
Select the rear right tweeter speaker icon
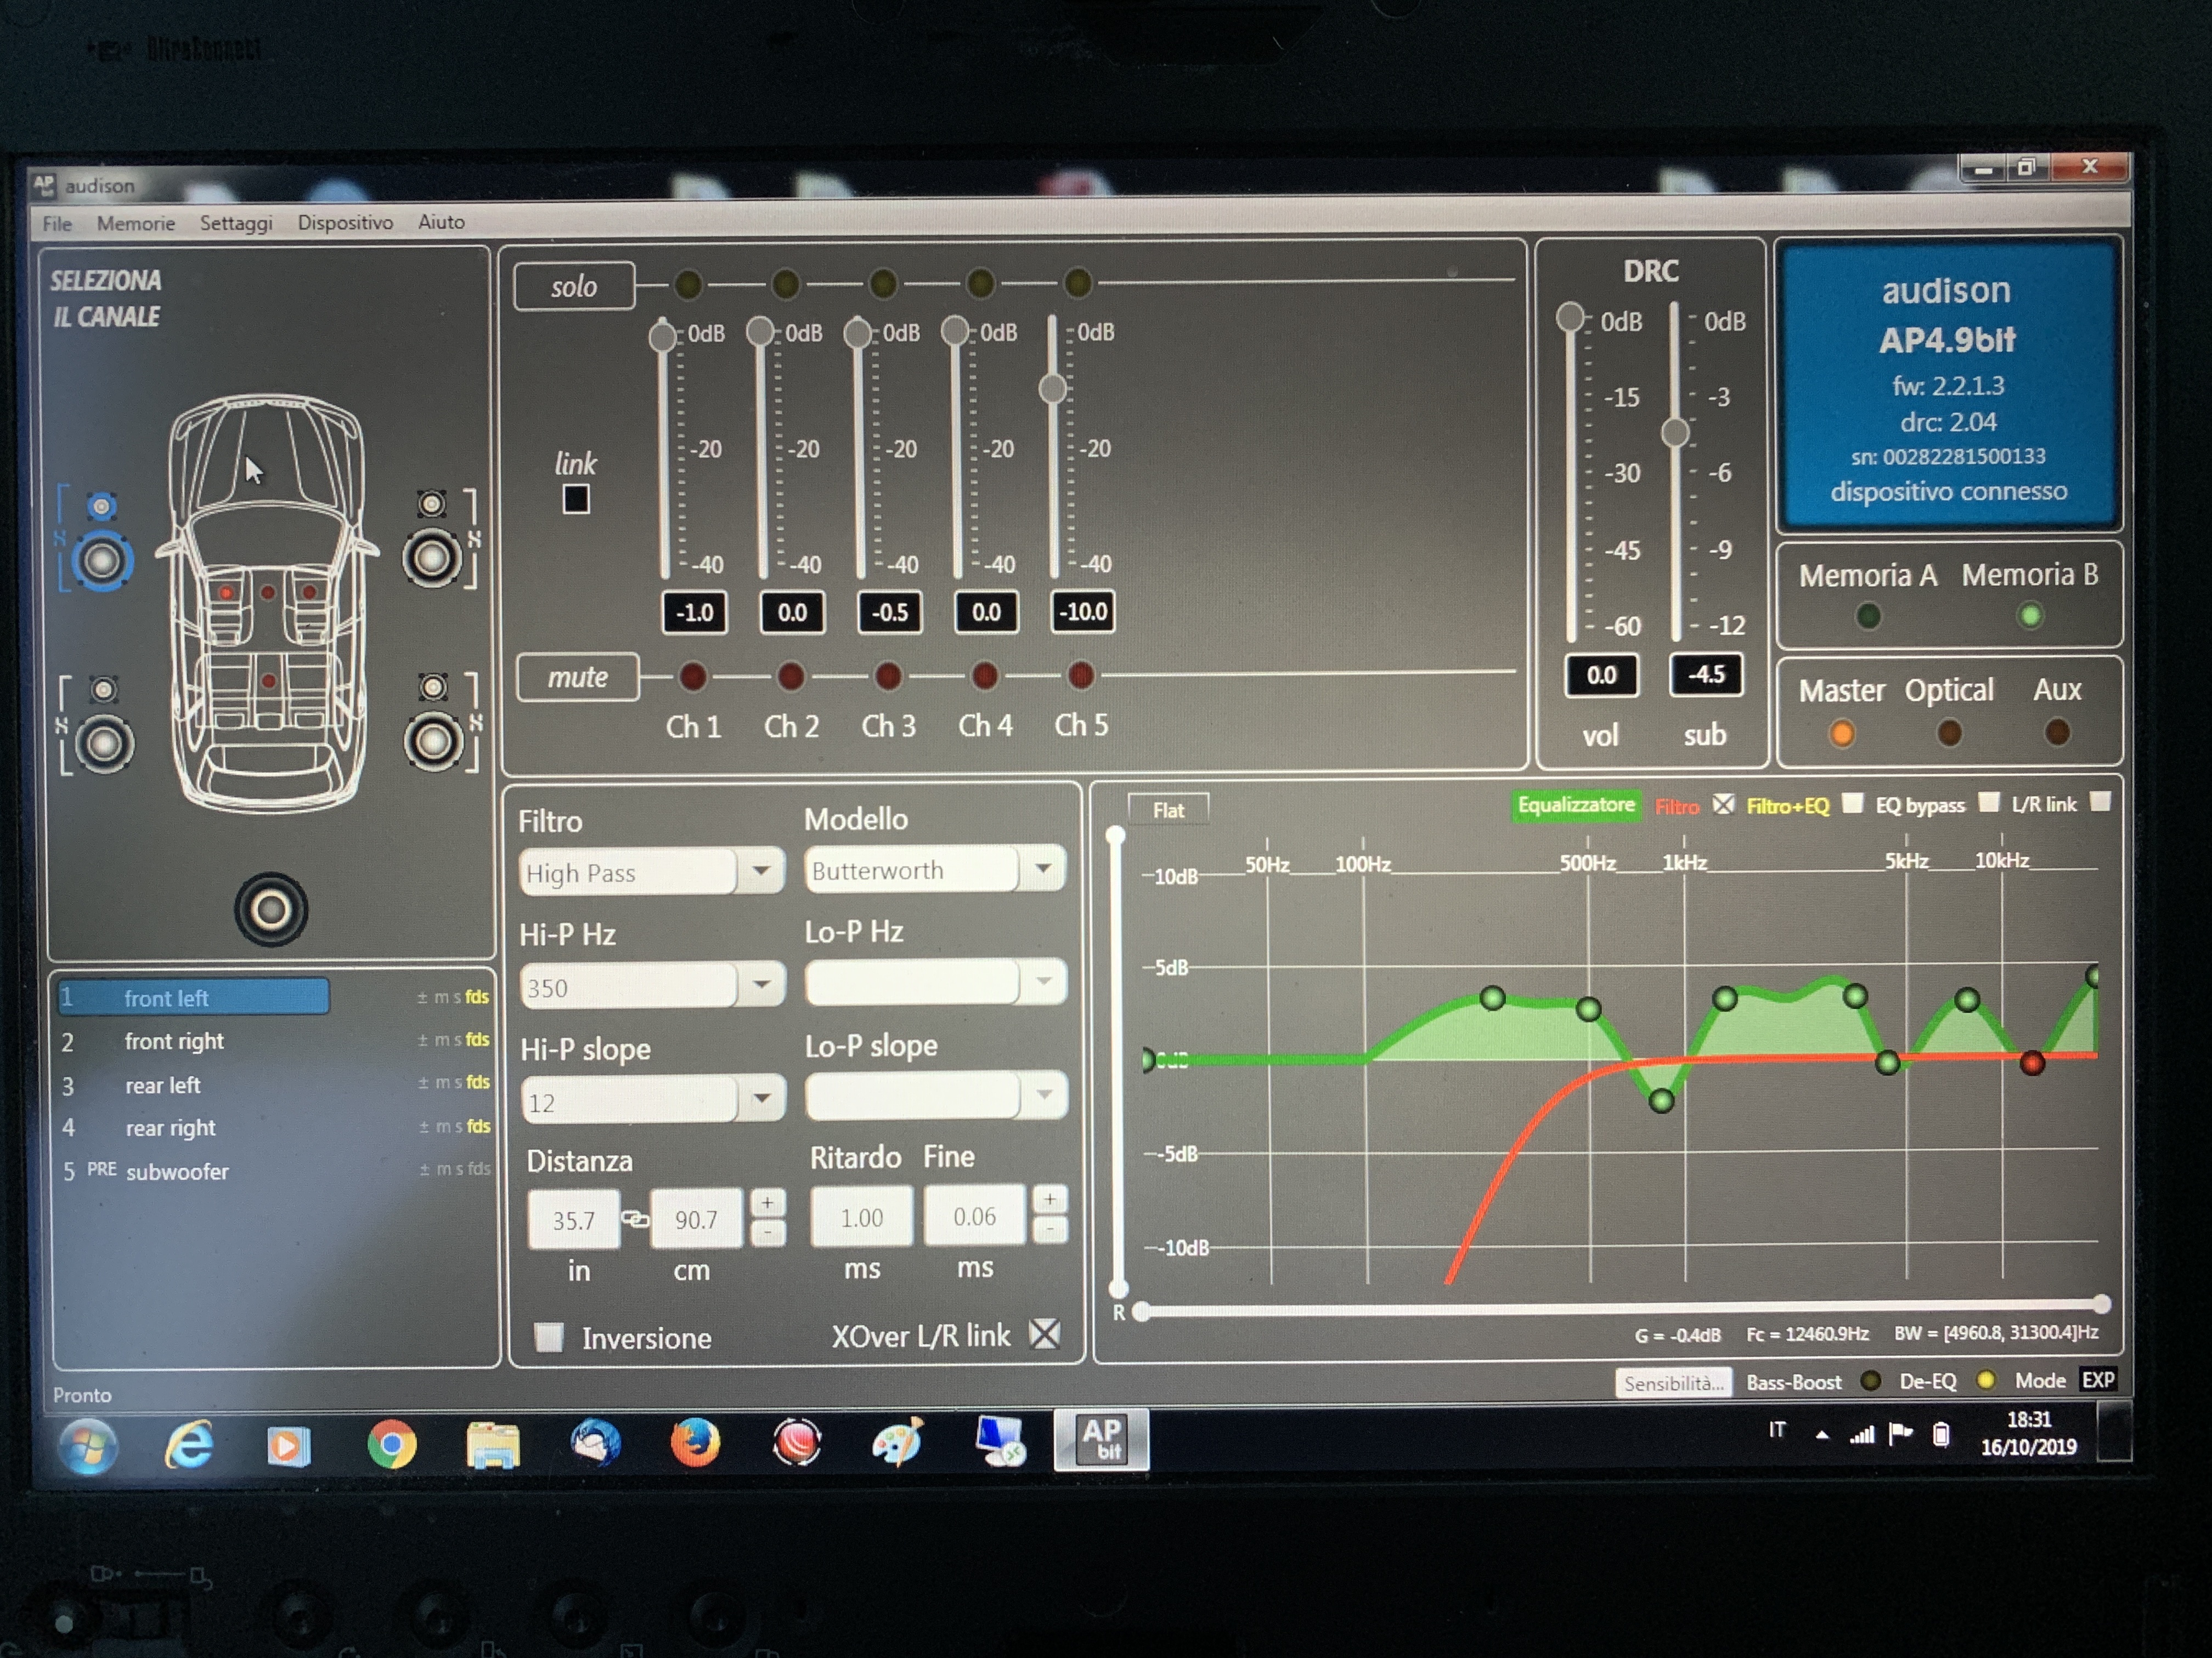[x=433, y=686]
